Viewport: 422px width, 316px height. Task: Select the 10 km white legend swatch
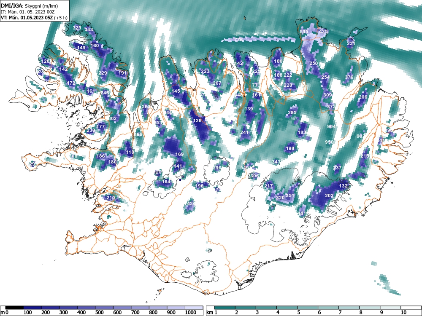tap(411, 308)
